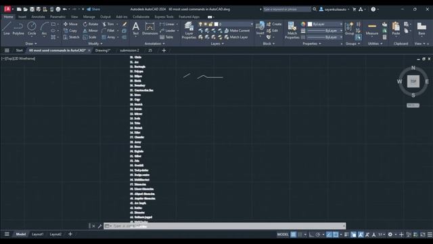The width and height of the screenshot is (433, 244).
Task: Click the Stretch command
Action: [71, 37]
